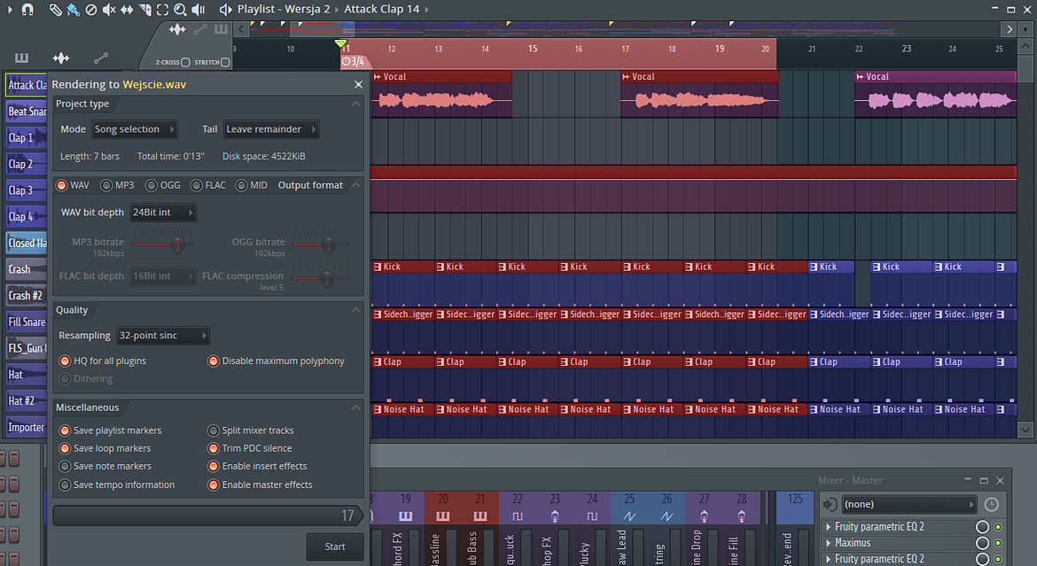
Task: Click the speaker icon before Playlist title
Action: coord(225,9)
